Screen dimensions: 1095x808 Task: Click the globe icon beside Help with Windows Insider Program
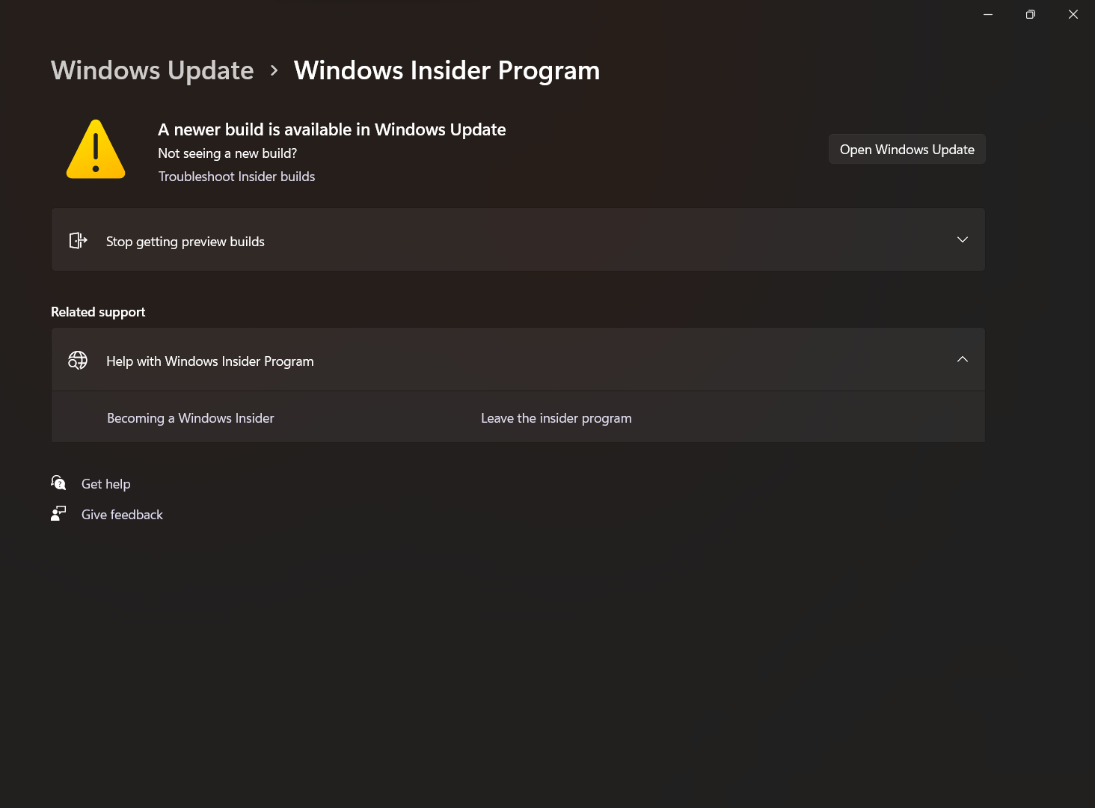point(78,361)
